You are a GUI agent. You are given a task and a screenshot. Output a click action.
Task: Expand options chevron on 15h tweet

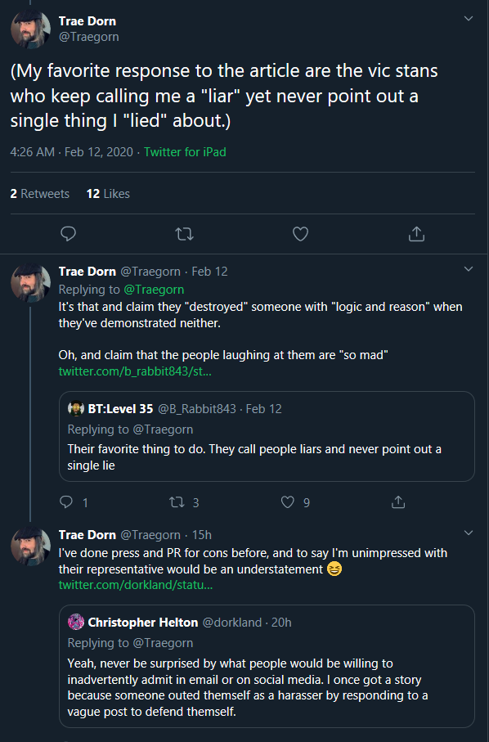pos(469,533)
